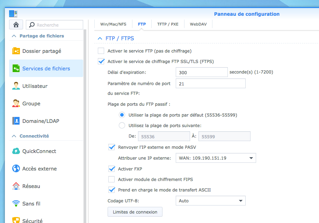Select the Groupe people icon
This screenshot has width=319, height=223.
tap(16, 104)
